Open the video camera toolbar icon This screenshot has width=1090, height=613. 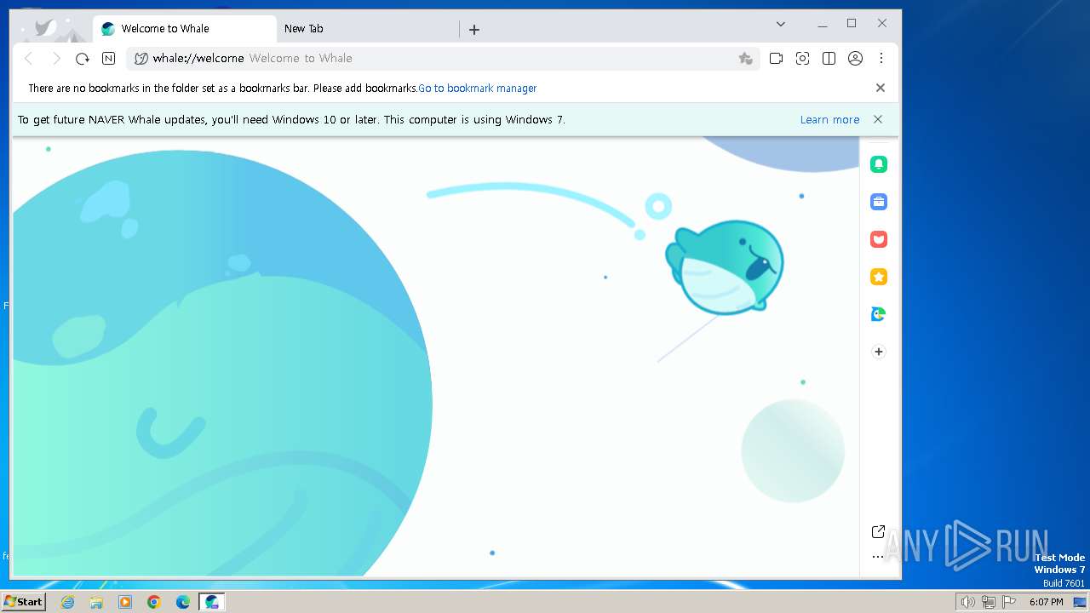tap(776, 59)
